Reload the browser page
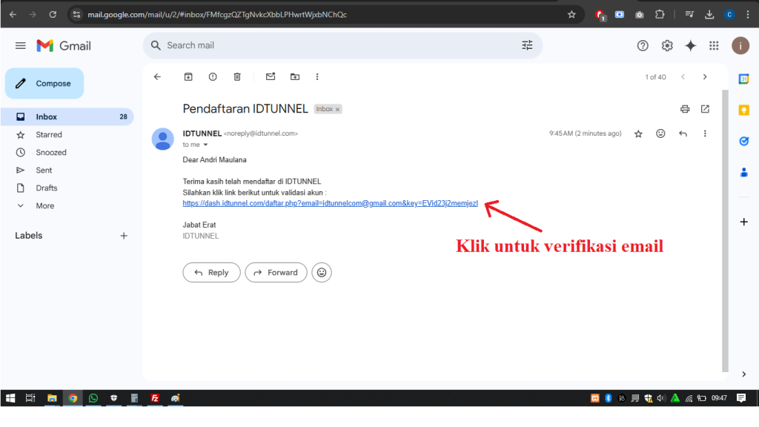Screen dimensions: 759x427 (53, 15)
